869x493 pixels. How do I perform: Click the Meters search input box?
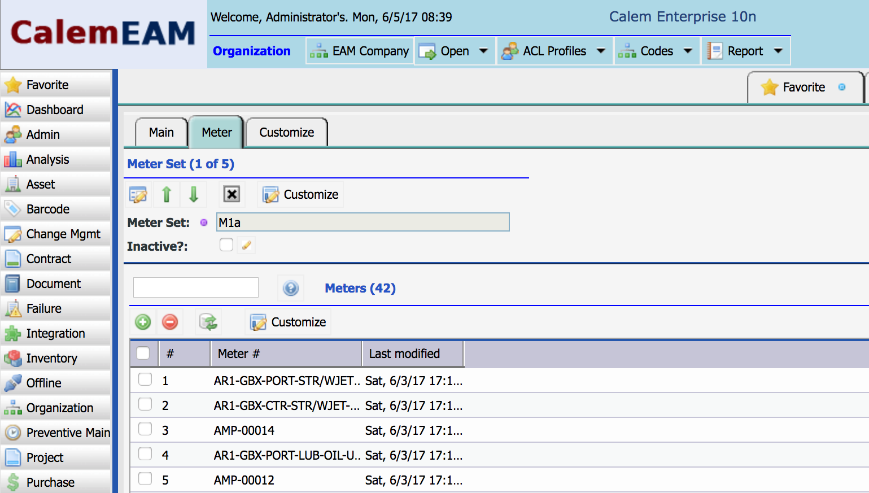coord(196,287)
